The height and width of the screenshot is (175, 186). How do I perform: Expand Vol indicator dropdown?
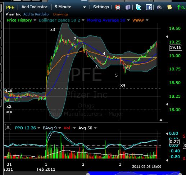(74, 128)
